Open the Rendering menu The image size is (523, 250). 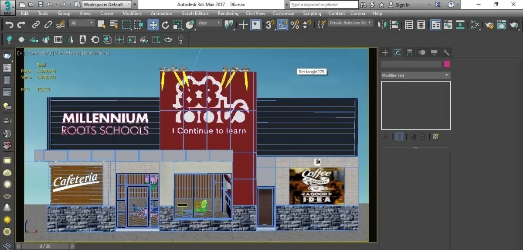[228, 14]
